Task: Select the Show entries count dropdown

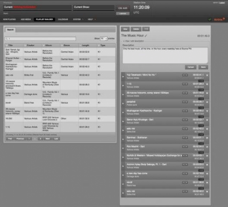Action: (104, 39)
